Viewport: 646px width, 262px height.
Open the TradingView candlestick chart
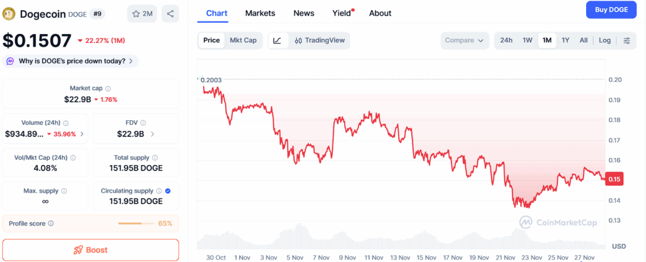320,40
